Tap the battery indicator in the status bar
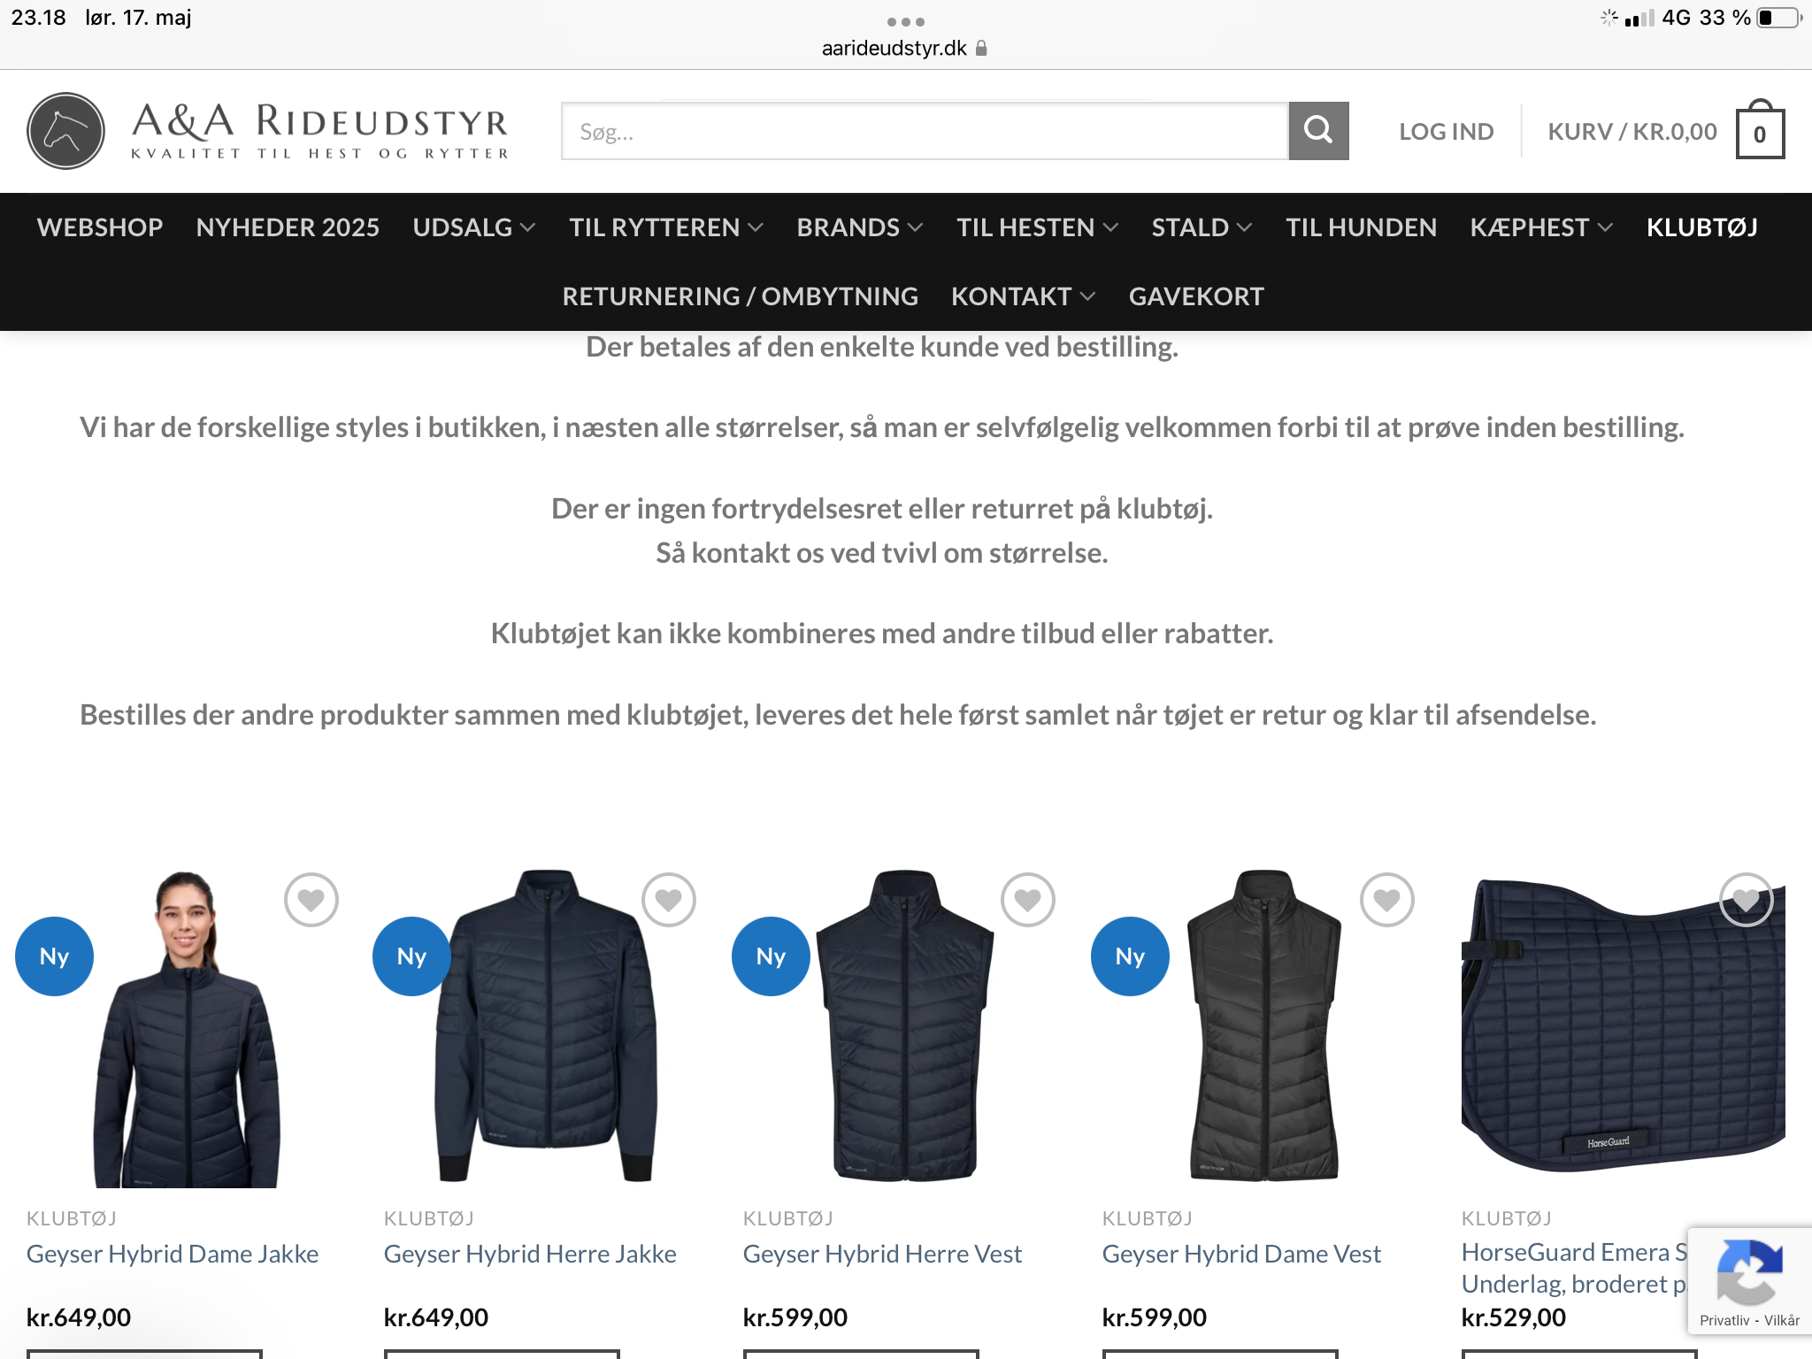The height and width of the screenshot is (1359, 1812). click(x=1778, y=18)
